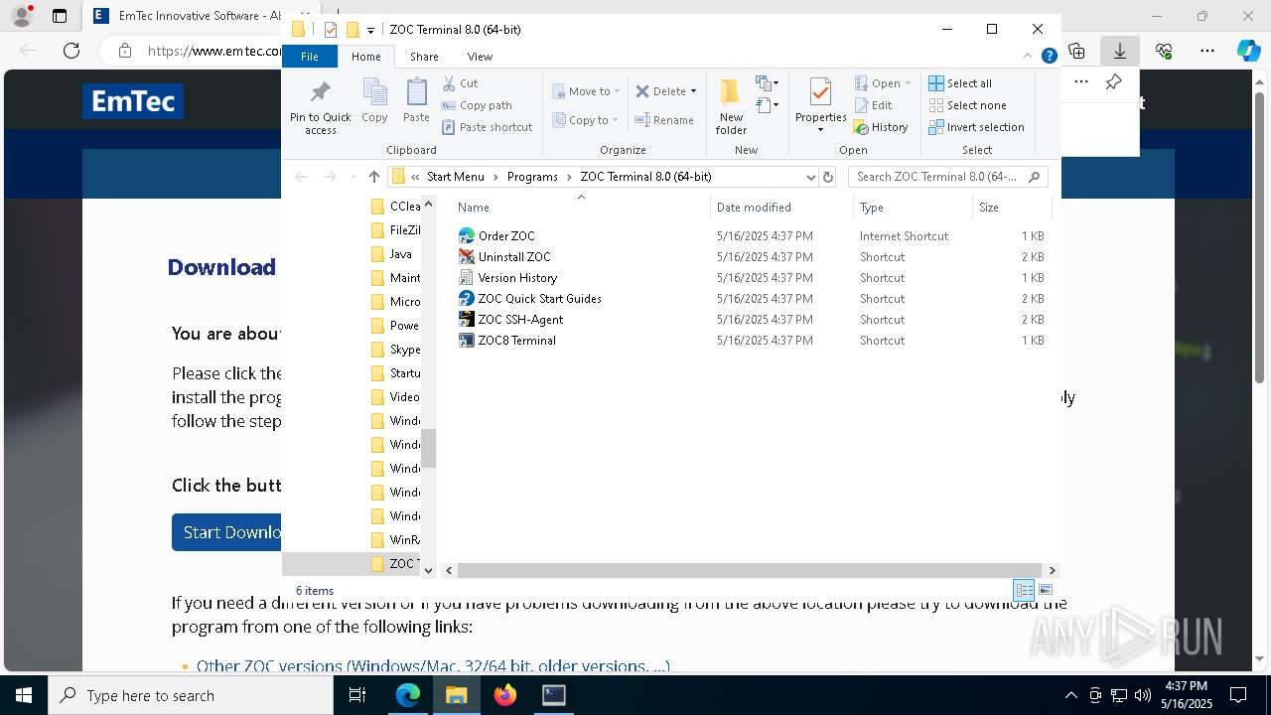Select the Share ribbon tab
Viewport: 1271px width, 715px height.
pyautogui.click(x=424, y=57)
